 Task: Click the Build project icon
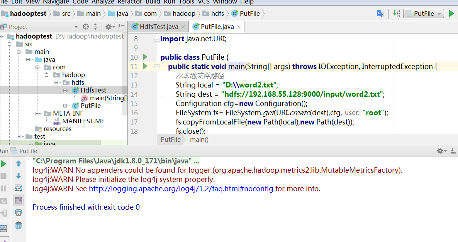point(396,13)
